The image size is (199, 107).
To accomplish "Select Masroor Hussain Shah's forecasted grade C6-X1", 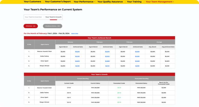I will click(x=119, y=88).
